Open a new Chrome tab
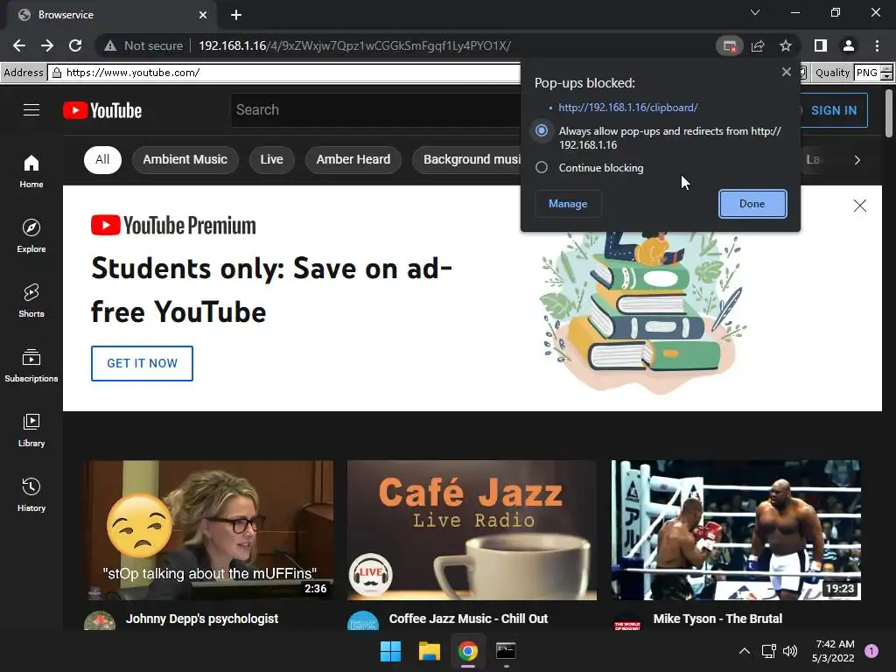This screenshot has width=896, height=672. point(236,15)
